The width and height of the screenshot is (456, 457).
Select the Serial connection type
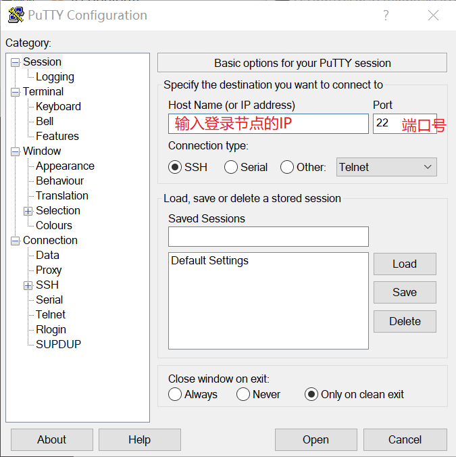coord(231,167)
